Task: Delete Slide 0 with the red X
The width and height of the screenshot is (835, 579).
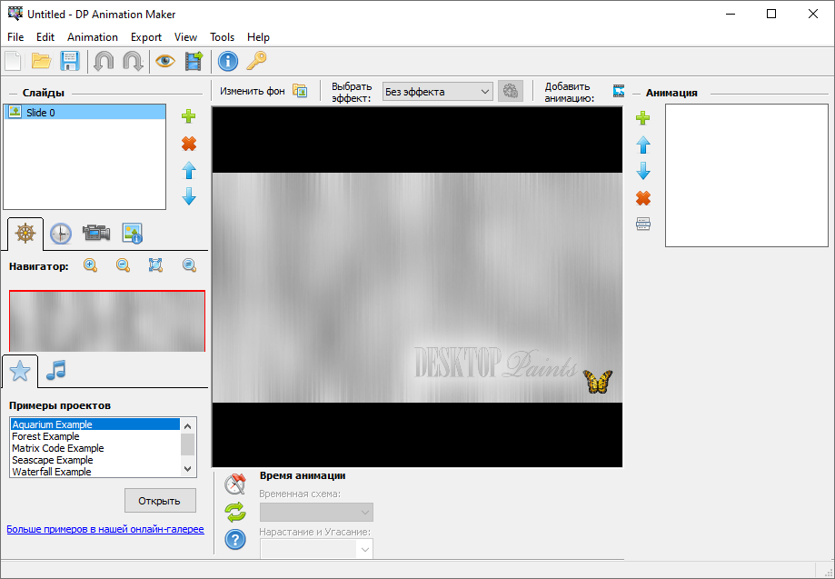Action: pyautogui.click(x=188, y=143)
